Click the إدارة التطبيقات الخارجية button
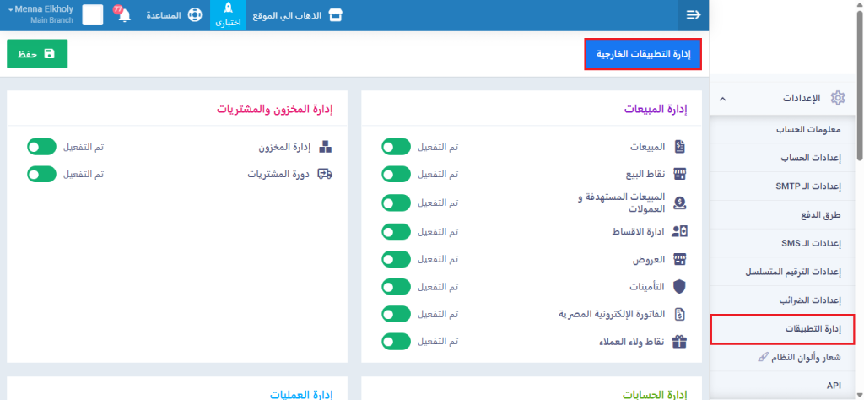 pos(643,54)
